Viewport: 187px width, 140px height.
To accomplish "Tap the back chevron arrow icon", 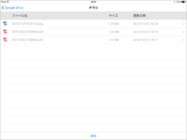I will pos(3,8).
